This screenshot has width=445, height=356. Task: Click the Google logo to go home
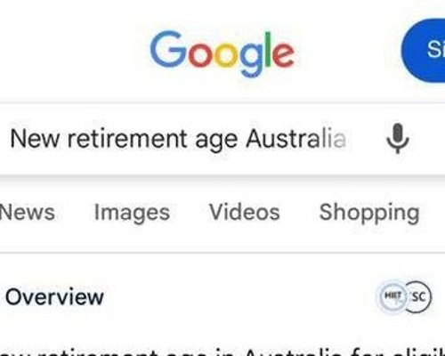tap(222, 53)
